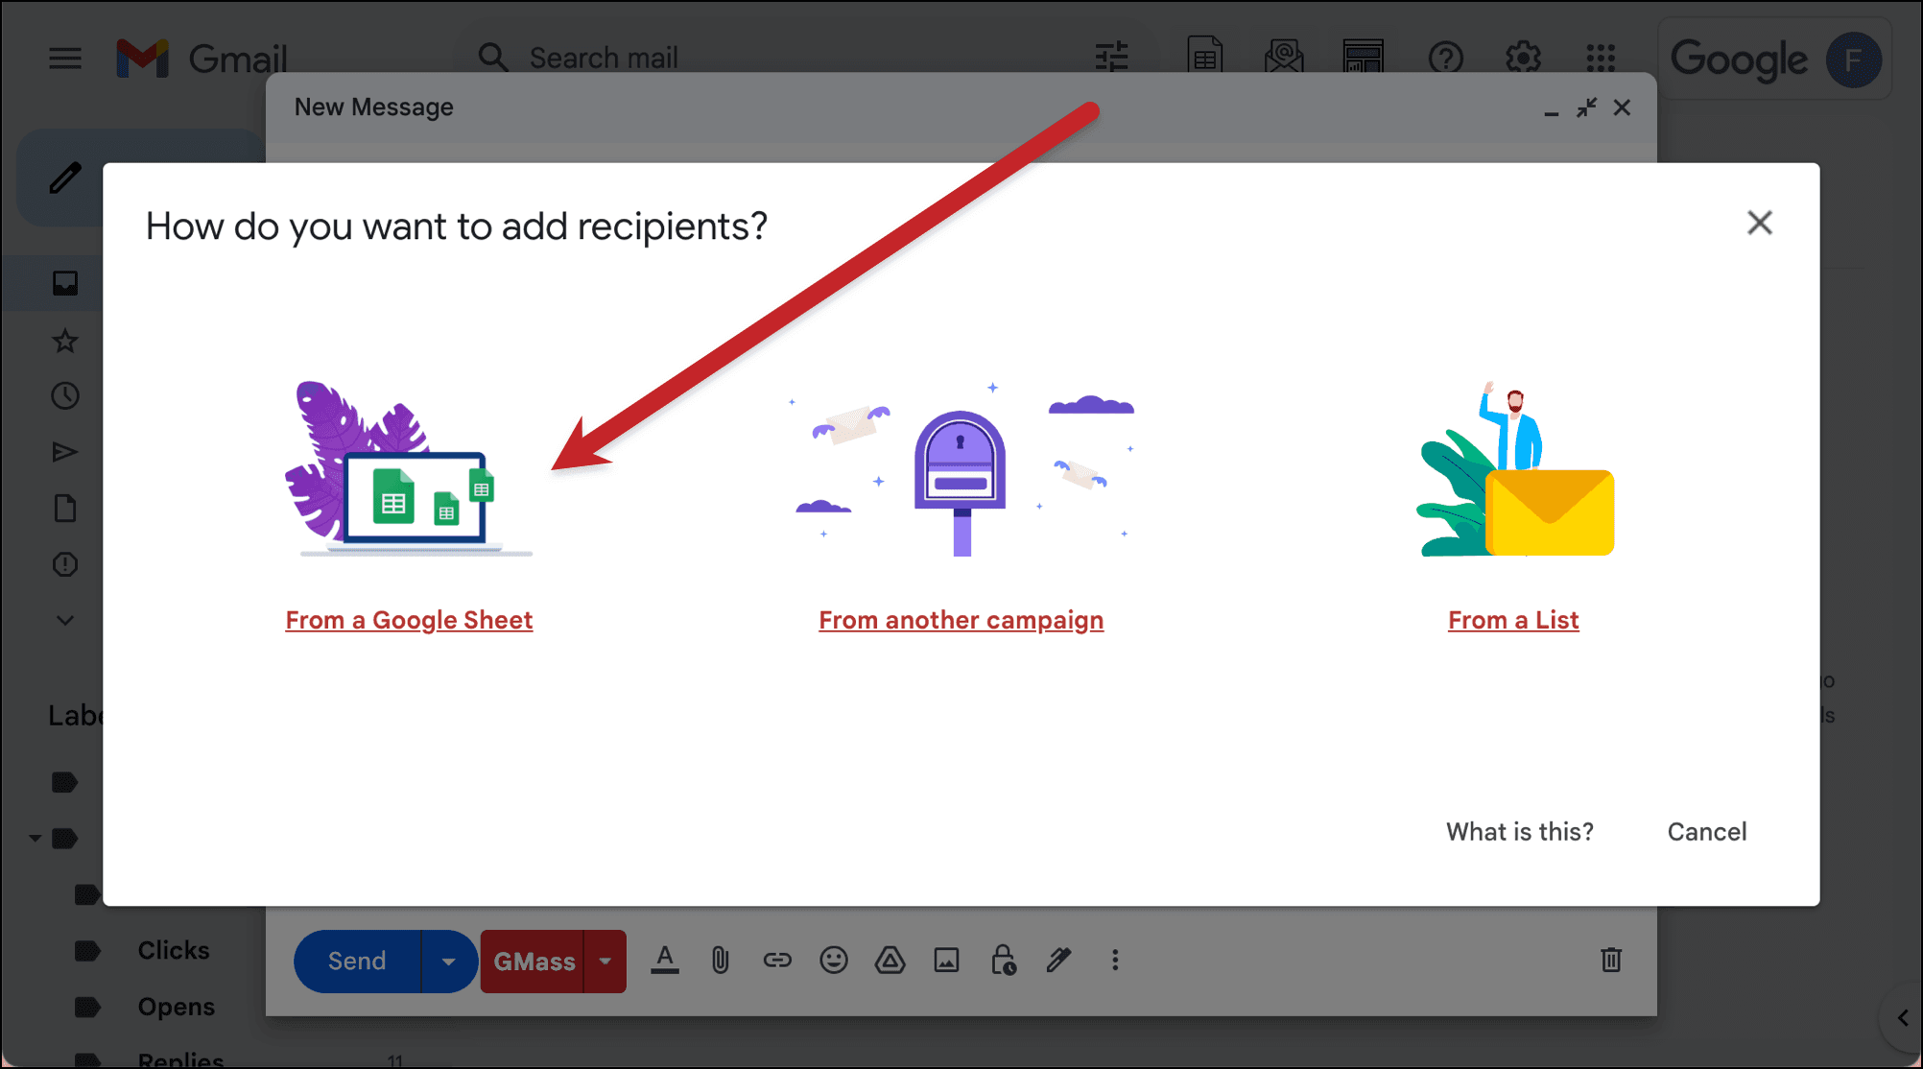Collapse the expanded label in the sidebar
Viewport: 1923px width, 1069px height.
pyautogui.click(x=35, y=837)
